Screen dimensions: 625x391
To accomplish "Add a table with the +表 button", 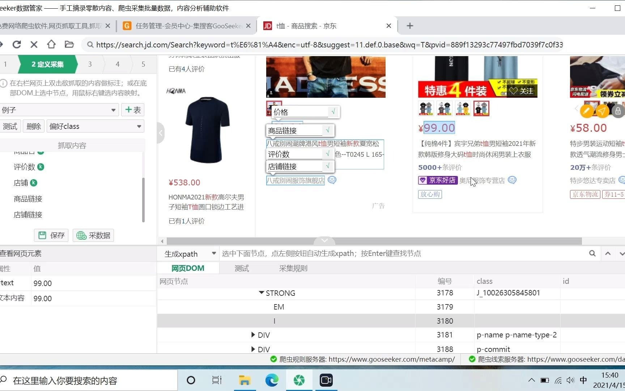I will [x=133, y=110].
